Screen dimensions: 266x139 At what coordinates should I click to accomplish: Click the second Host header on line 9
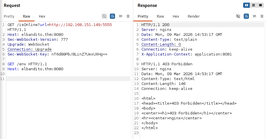35,69
